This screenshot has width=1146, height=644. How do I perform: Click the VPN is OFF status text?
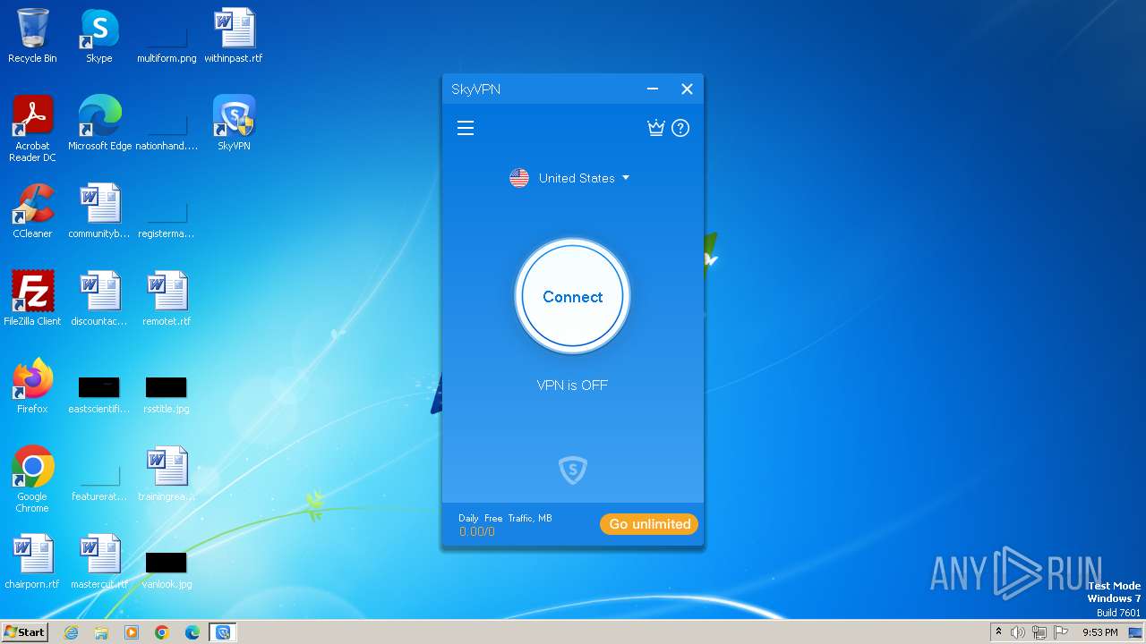[572, 385]
